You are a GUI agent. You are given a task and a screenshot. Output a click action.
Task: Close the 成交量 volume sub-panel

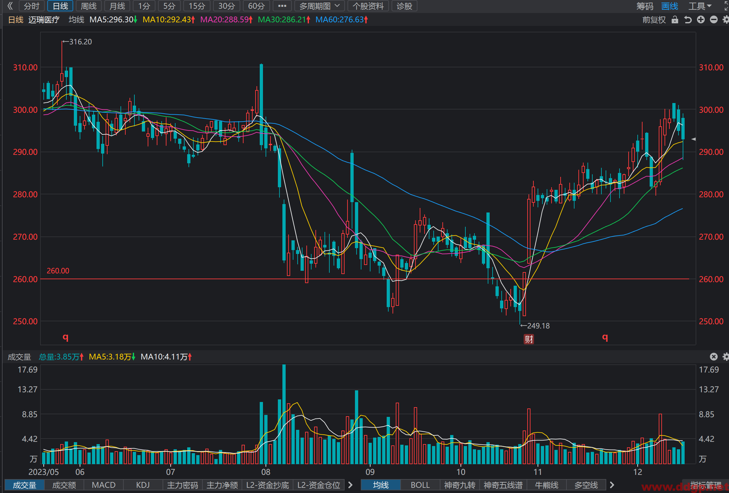714,357
